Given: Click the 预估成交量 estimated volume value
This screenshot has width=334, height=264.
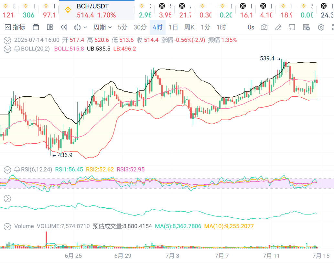Looking at the screenshot, I should coord(122,226).
